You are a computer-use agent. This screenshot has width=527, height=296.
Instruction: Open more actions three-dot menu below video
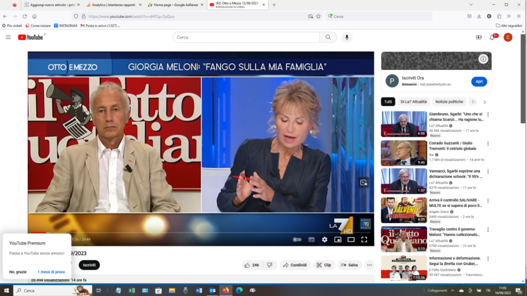pos(370,265)
